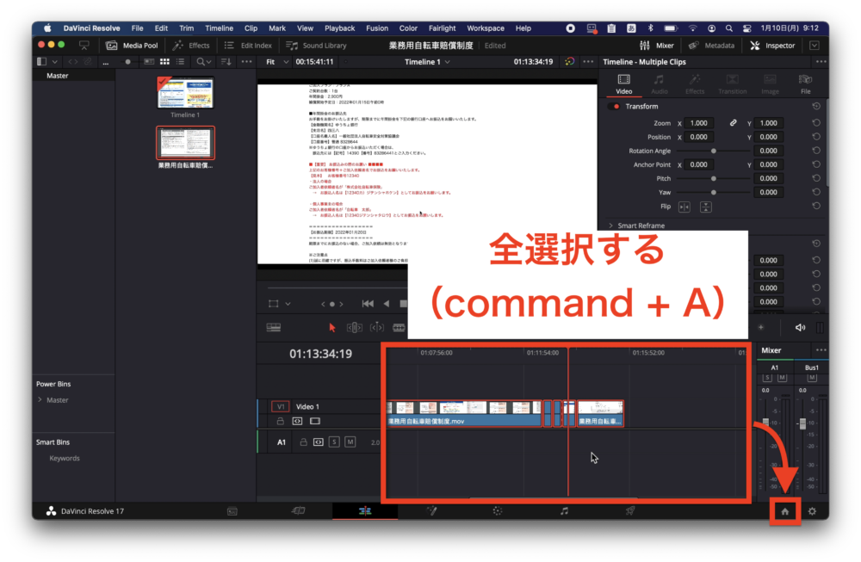Image resolution: width=861 pixels, height=562 pixels.
Task: Toggle the Inspector panel button
Action: (772, 46)
